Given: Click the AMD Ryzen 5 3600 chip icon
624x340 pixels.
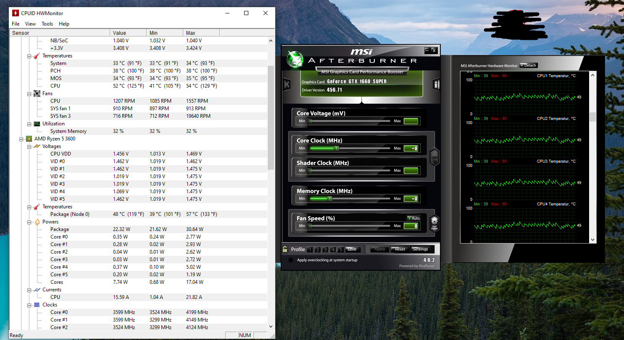Looking at the screenshot, I should [x=29, y=139].
